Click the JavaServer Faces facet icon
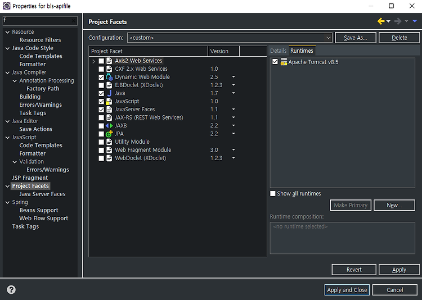This screenshot has width=422, height=300. click(x=109, y=110)
